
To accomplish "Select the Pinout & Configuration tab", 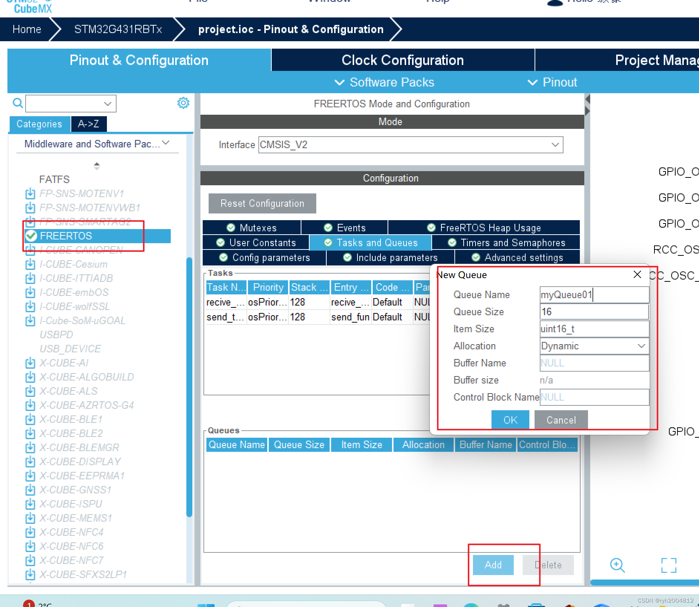I will point(139,60).
